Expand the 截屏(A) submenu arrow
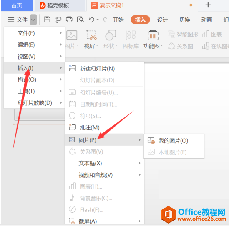This screenshot has height=226, width=229. (x=140, y=221)
